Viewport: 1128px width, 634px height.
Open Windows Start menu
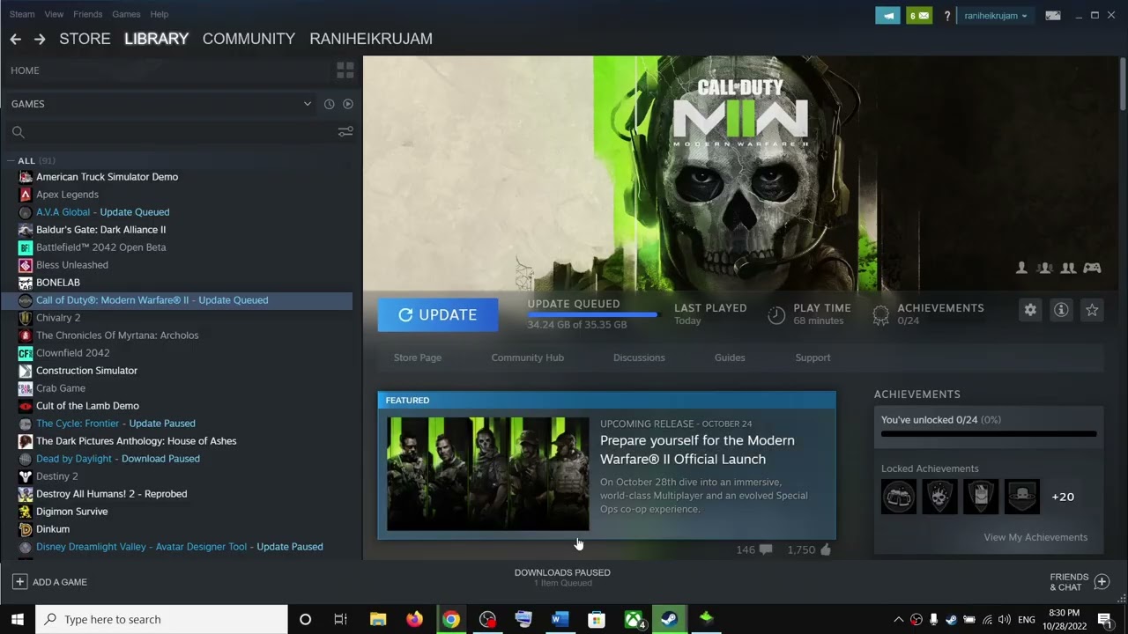pyautogui.click(x=17, y=619)
